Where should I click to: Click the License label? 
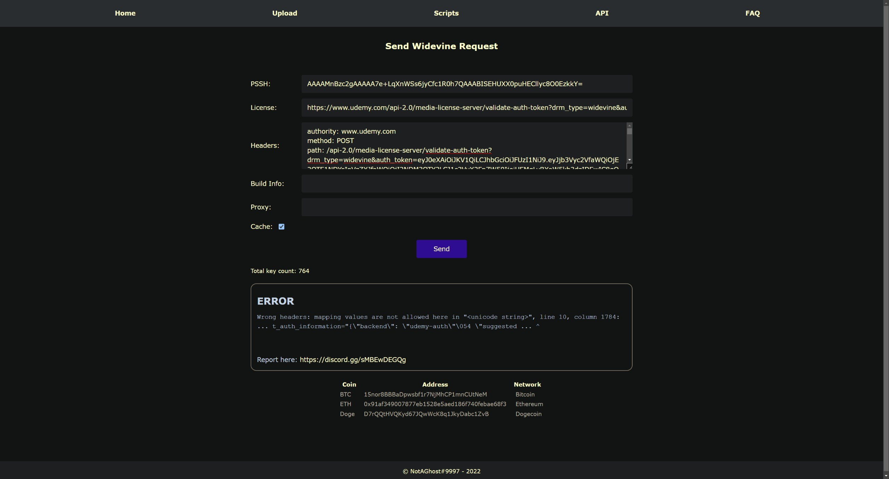click(263, 107)
